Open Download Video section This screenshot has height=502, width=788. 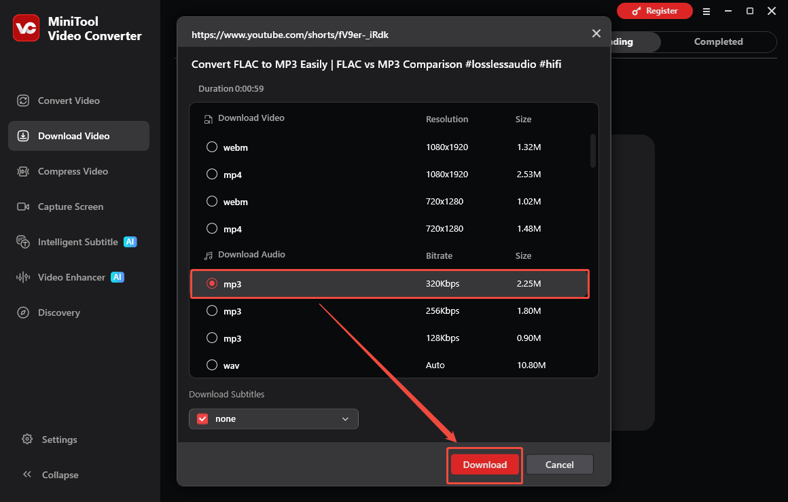click(x=79, y=136)
